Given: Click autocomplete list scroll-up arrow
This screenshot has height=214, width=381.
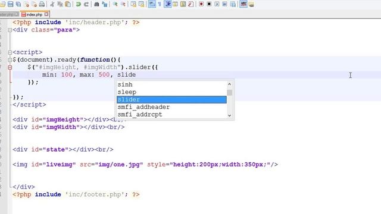Looking at the screenshot, I should [x=229, y=84].
